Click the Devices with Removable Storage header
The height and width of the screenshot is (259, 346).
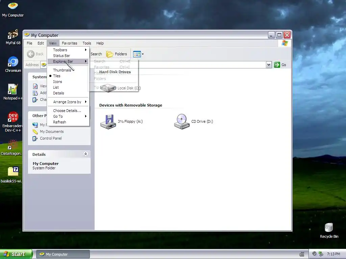pos(131,105)
